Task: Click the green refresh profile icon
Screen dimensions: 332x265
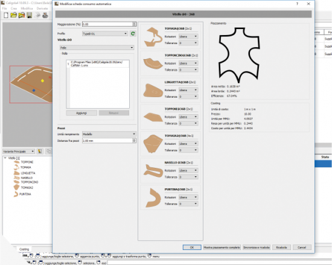Action: click(133, 33)
